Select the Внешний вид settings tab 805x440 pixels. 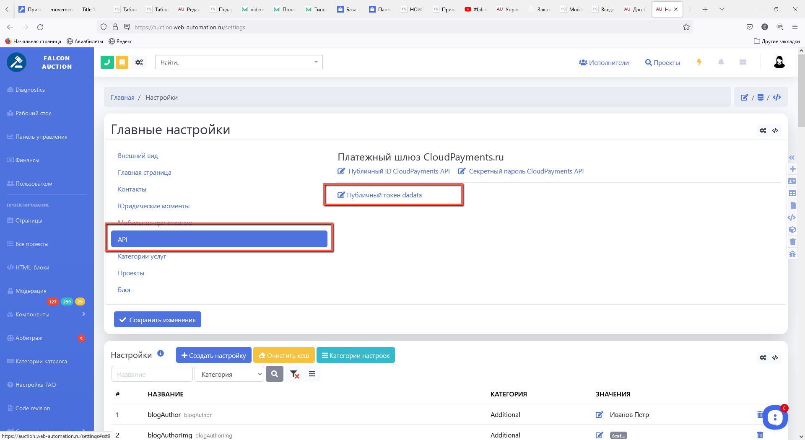tap(138, 156)
